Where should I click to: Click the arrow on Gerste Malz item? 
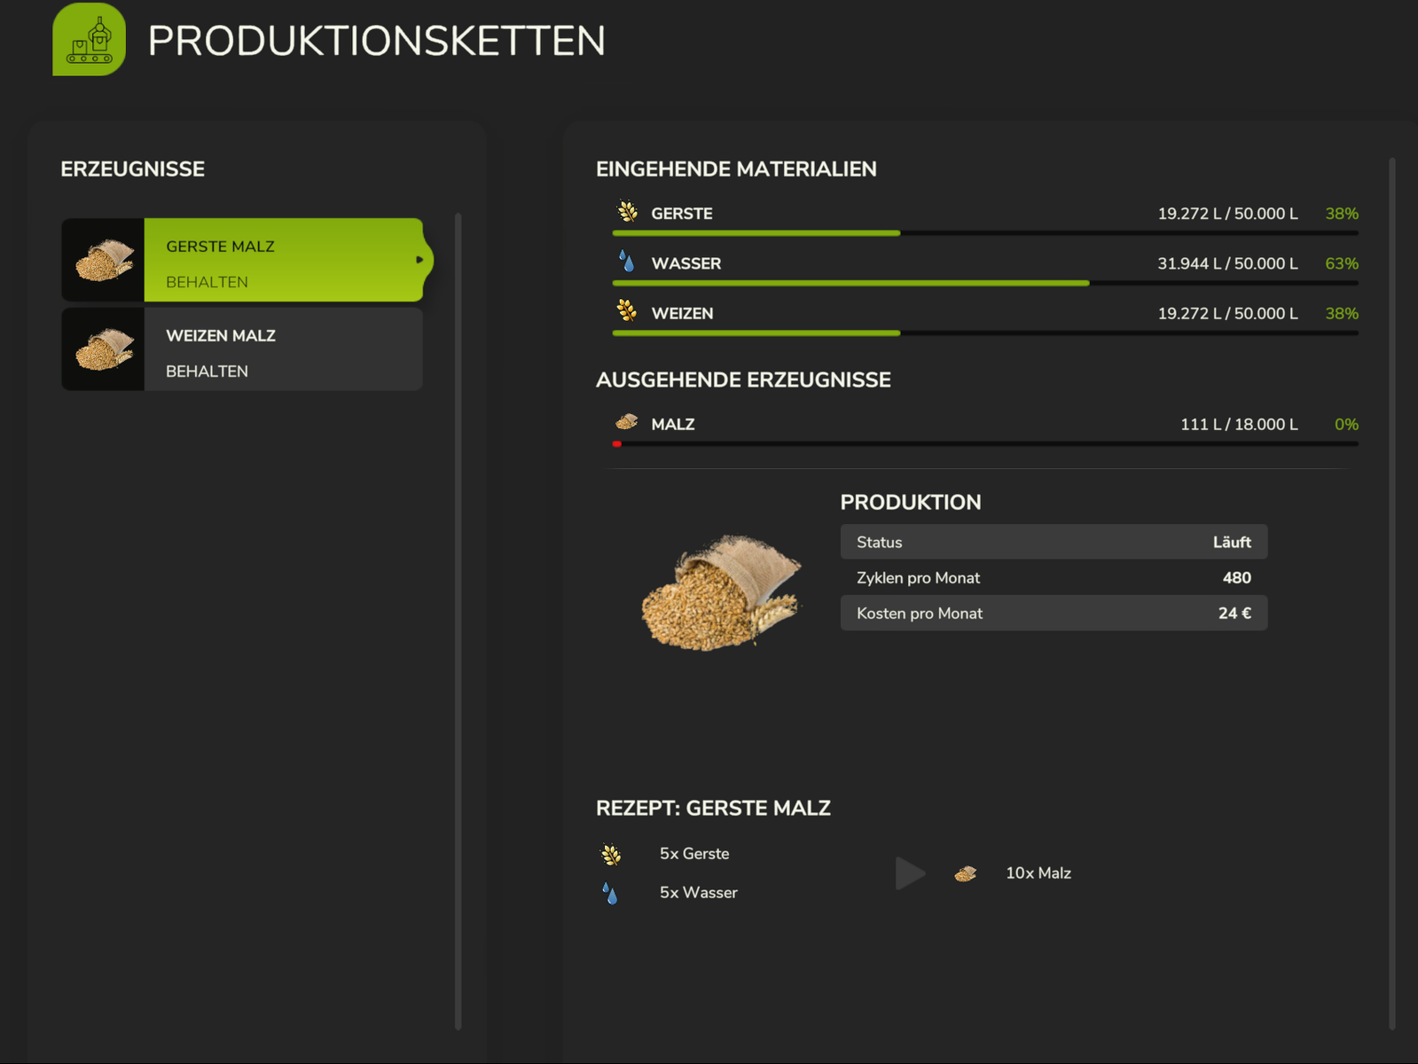pyautogui.click(x=419, y=260)
